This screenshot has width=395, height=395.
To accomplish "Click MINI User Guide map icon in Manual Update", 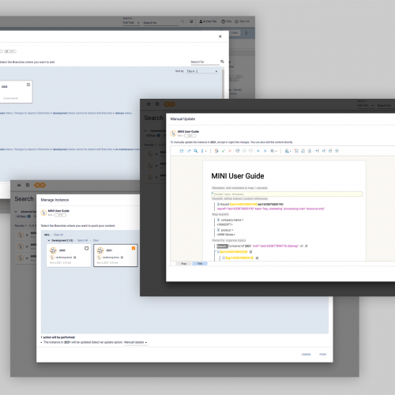I will pos(173,134).
